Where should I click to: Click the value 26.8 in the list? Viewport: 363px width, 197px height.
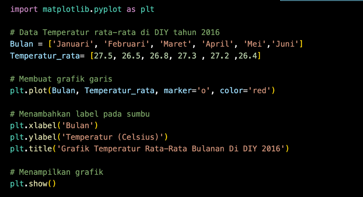(159, 56)
